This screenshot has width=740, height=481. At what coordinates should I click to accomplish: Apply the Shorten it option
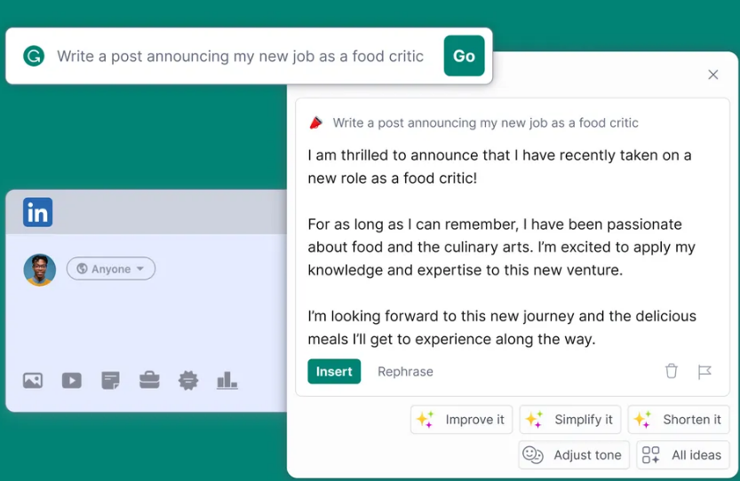tap(679, 420)
